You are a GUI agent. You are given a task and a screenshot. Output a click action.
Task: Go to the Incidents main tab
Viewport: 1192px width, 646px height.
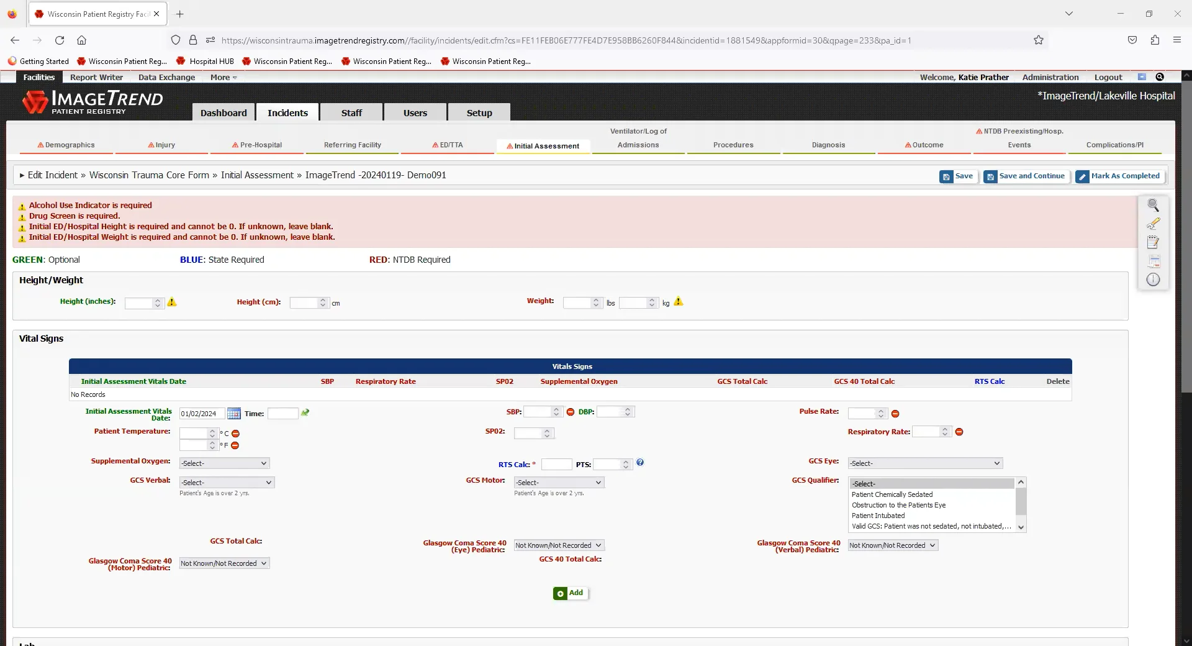287,112
